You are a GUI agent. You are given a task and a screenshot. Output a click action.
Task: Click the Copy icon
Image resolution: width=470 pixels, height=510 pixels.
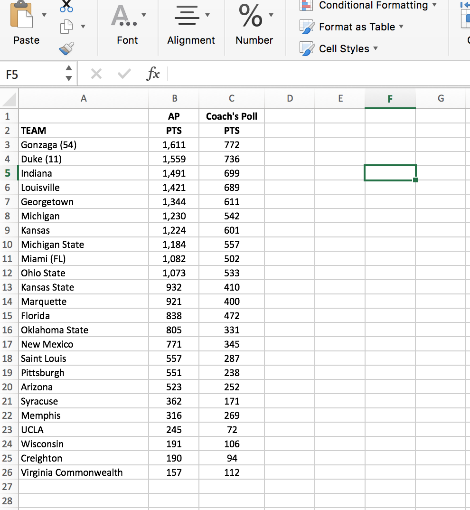pyautogui.click(x=66, y=27)
